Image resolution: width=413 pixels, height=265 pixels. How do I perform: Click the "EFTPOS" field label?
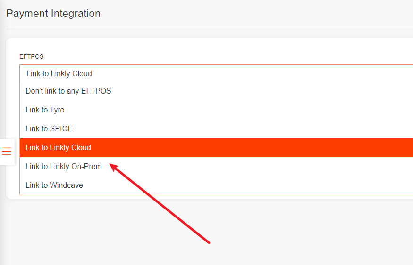31,56
